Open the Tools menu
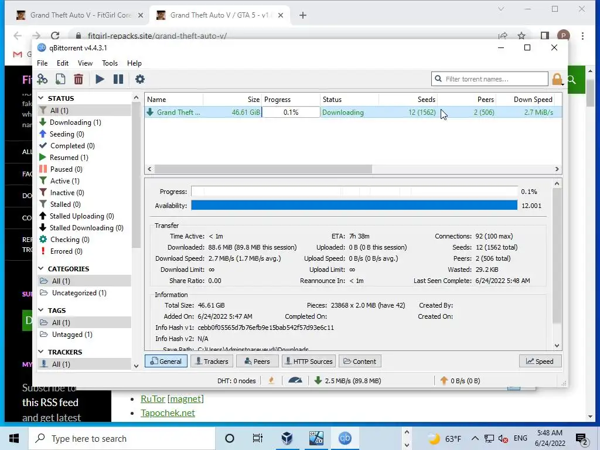 110,63
